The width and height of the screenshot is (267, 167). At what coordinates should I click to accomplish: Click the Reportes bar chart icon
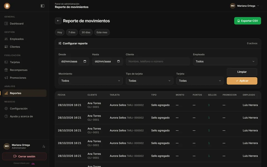coord(6,93)
